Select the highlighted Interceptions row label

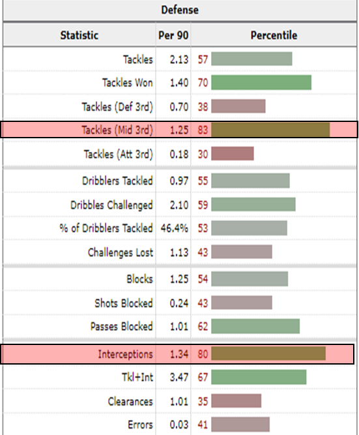pos(125,354)
